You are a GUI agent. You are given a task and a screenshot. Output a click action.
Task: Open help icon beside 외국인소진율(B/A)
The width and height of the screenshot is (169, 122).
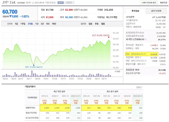(145, 39)
